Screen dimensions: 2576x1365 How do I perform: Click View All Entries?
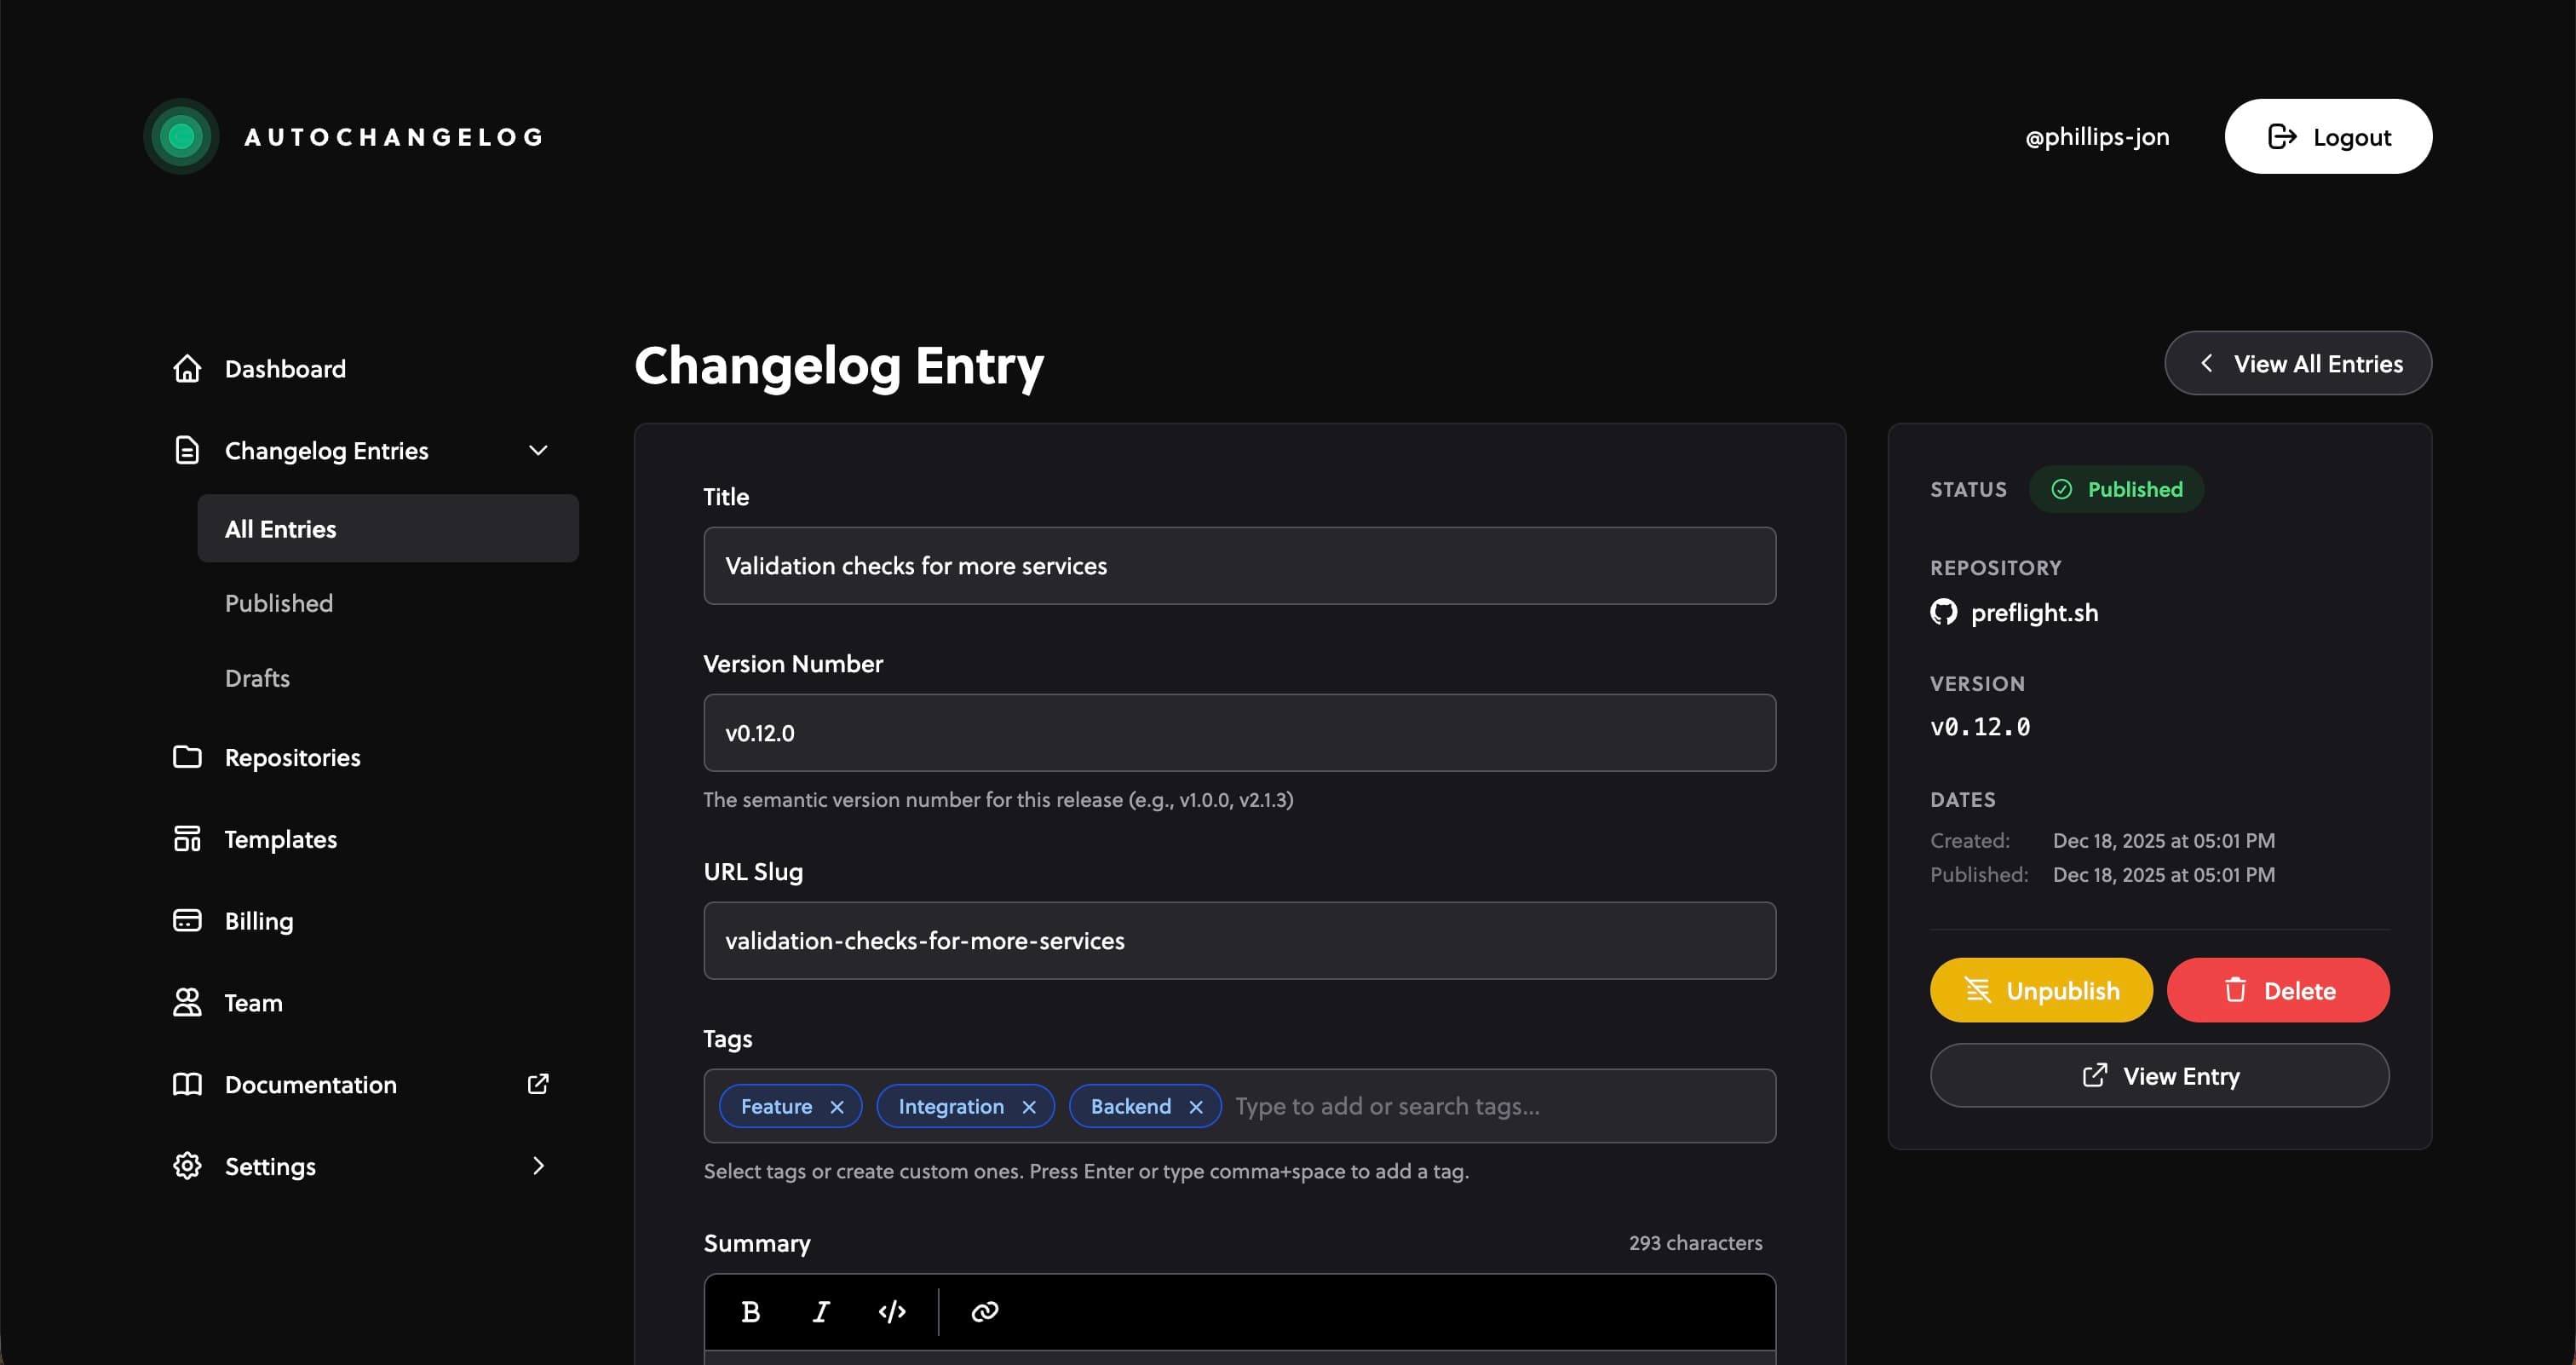[x=2297, y=362]
